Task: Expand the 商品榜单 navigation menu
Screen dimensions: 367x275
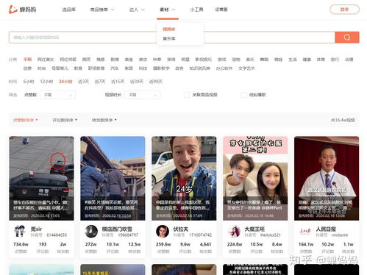Action: click(x=102, y=10)
